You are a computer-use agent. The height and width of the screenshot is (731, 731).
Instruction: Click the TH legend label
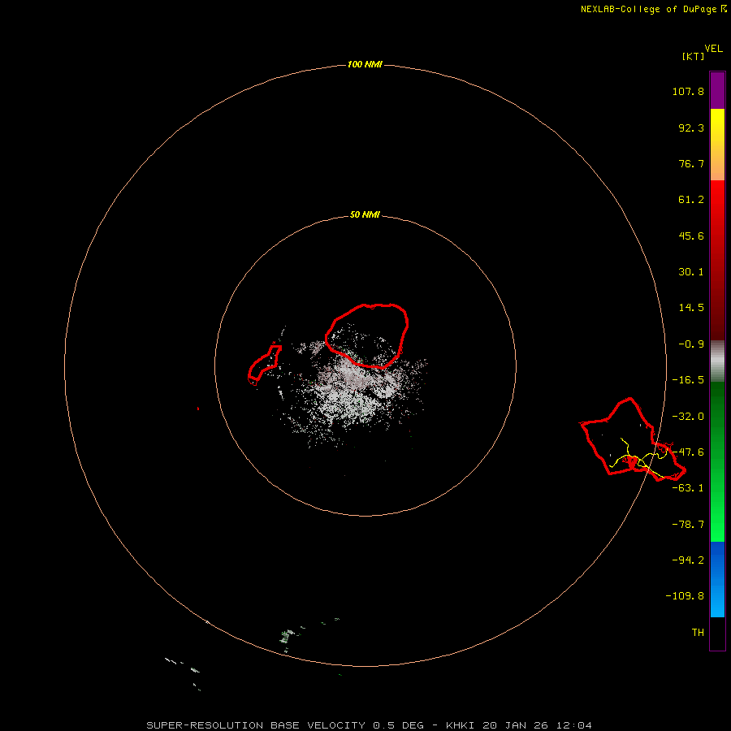pos(698,633)
